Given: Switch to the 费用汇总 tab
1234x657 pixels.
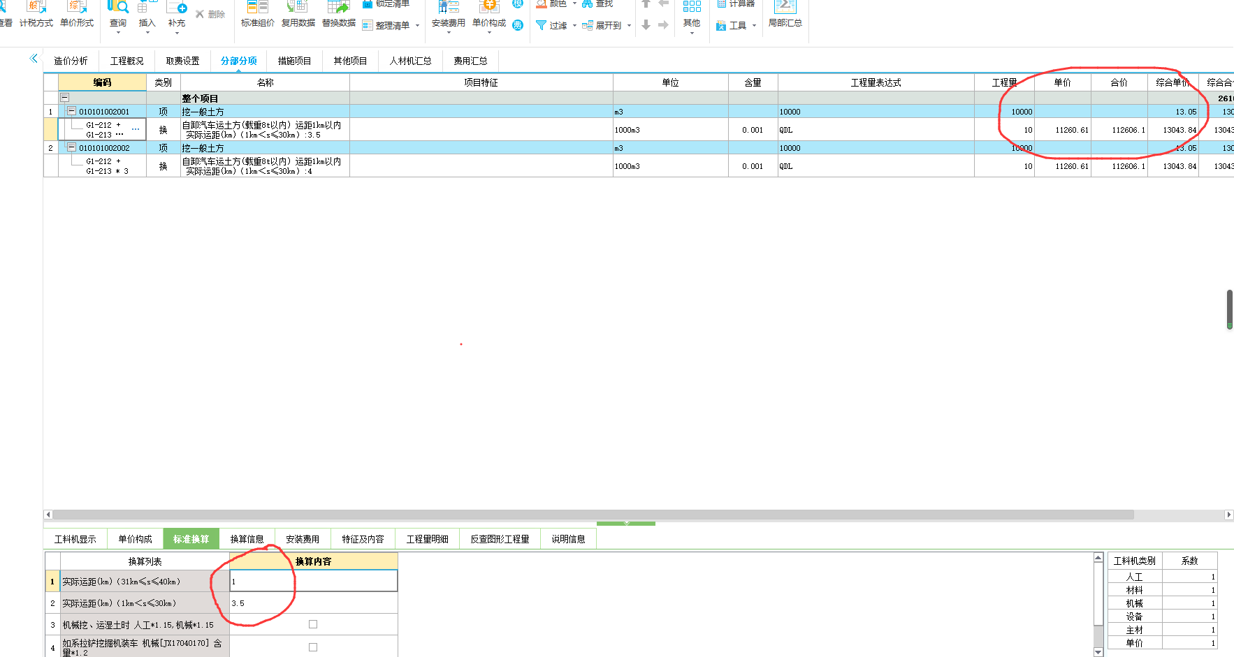Looking at the screenshot, I should [470, 61].
